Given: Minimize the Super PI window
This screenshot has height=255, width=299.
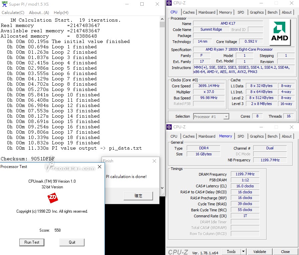Looking at the screenshot, I should [x=127, y=4].
